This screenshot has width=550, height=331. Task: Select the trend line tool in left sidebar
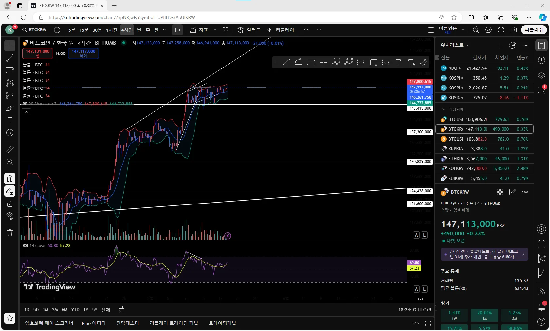pyautogui.click(x=10, y=58)
